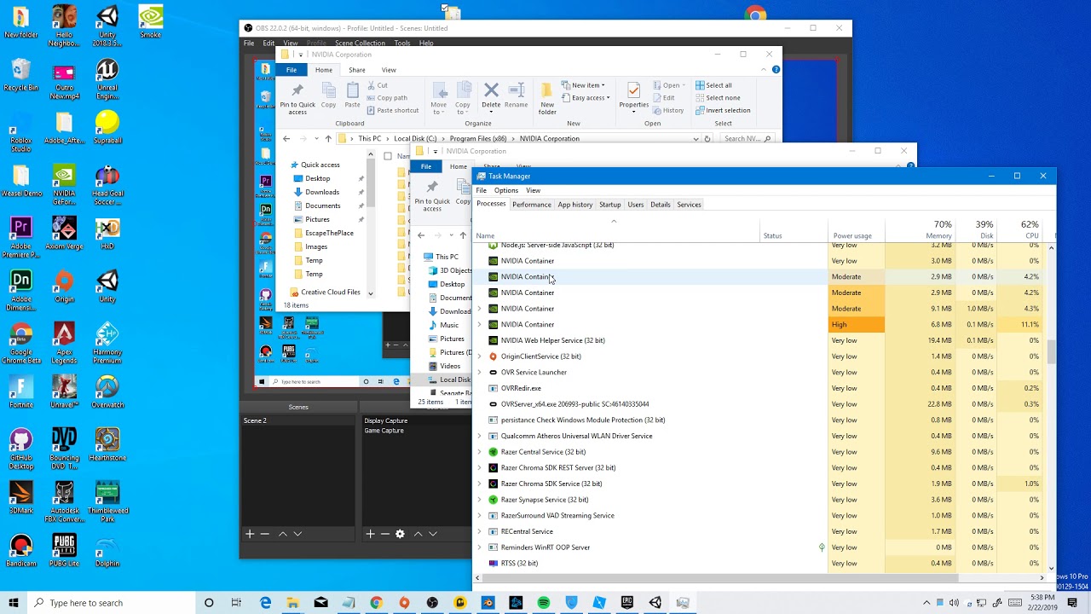This screenshot has width=1091, height=614.
Task: Select Scene 2 in OBS Scenes list
Action: point(255,420)
